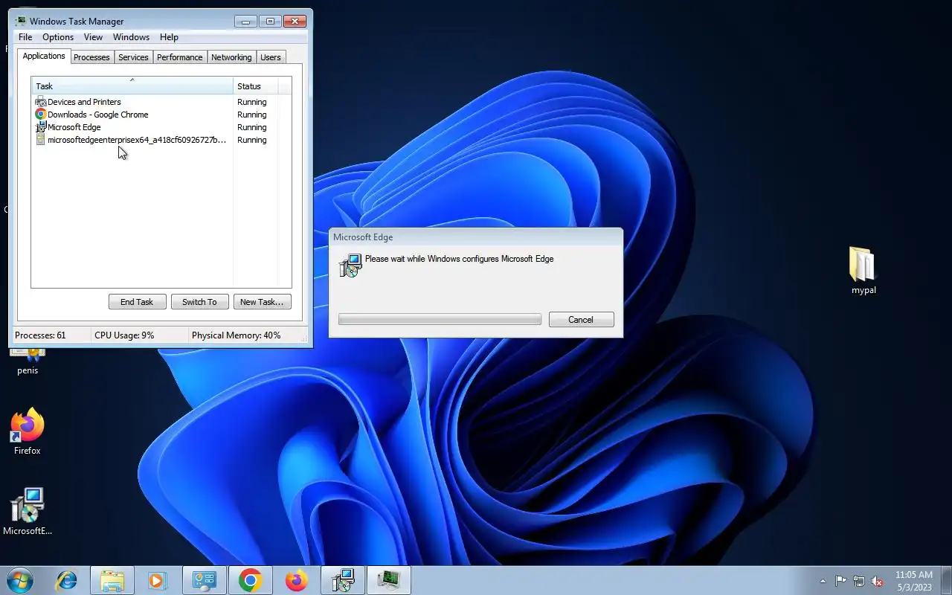This screenshot has width=952, height=595.
Task: Sort by the Task column header
Action: coord(132,86)
